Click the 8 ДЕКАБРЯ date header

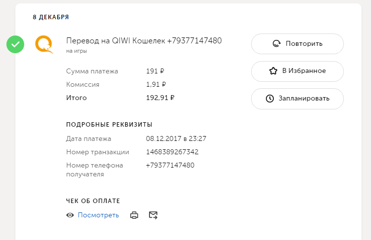[x=51, y=17]
